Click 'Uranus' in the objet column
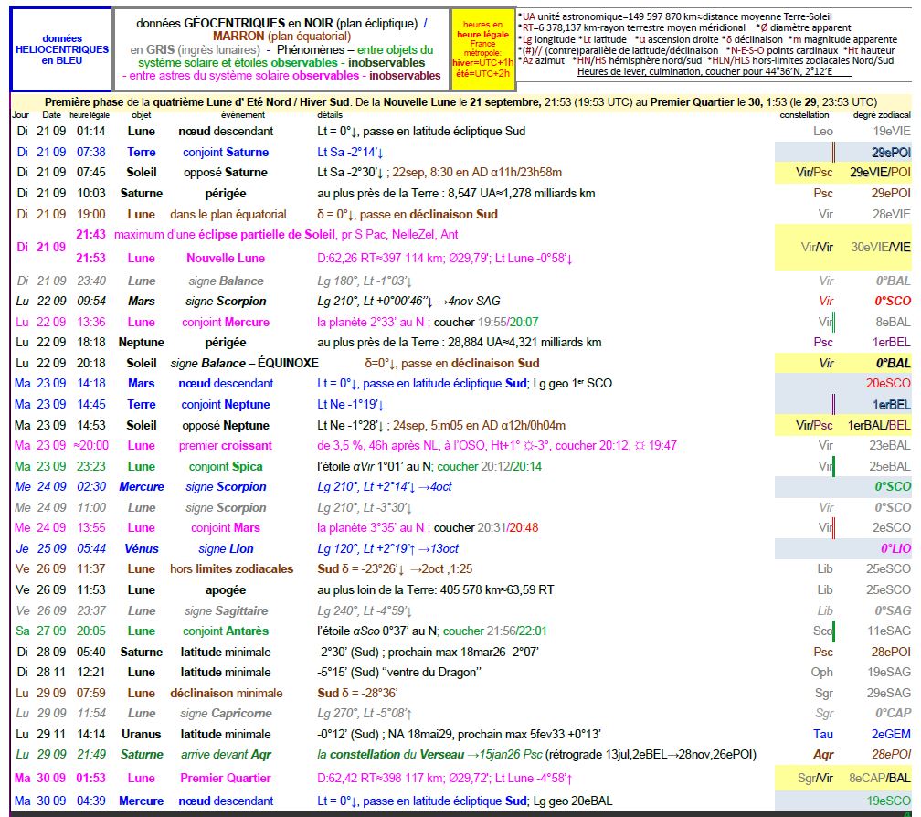The height and width of the screenshot is (817, 921). tap(141, 734)
